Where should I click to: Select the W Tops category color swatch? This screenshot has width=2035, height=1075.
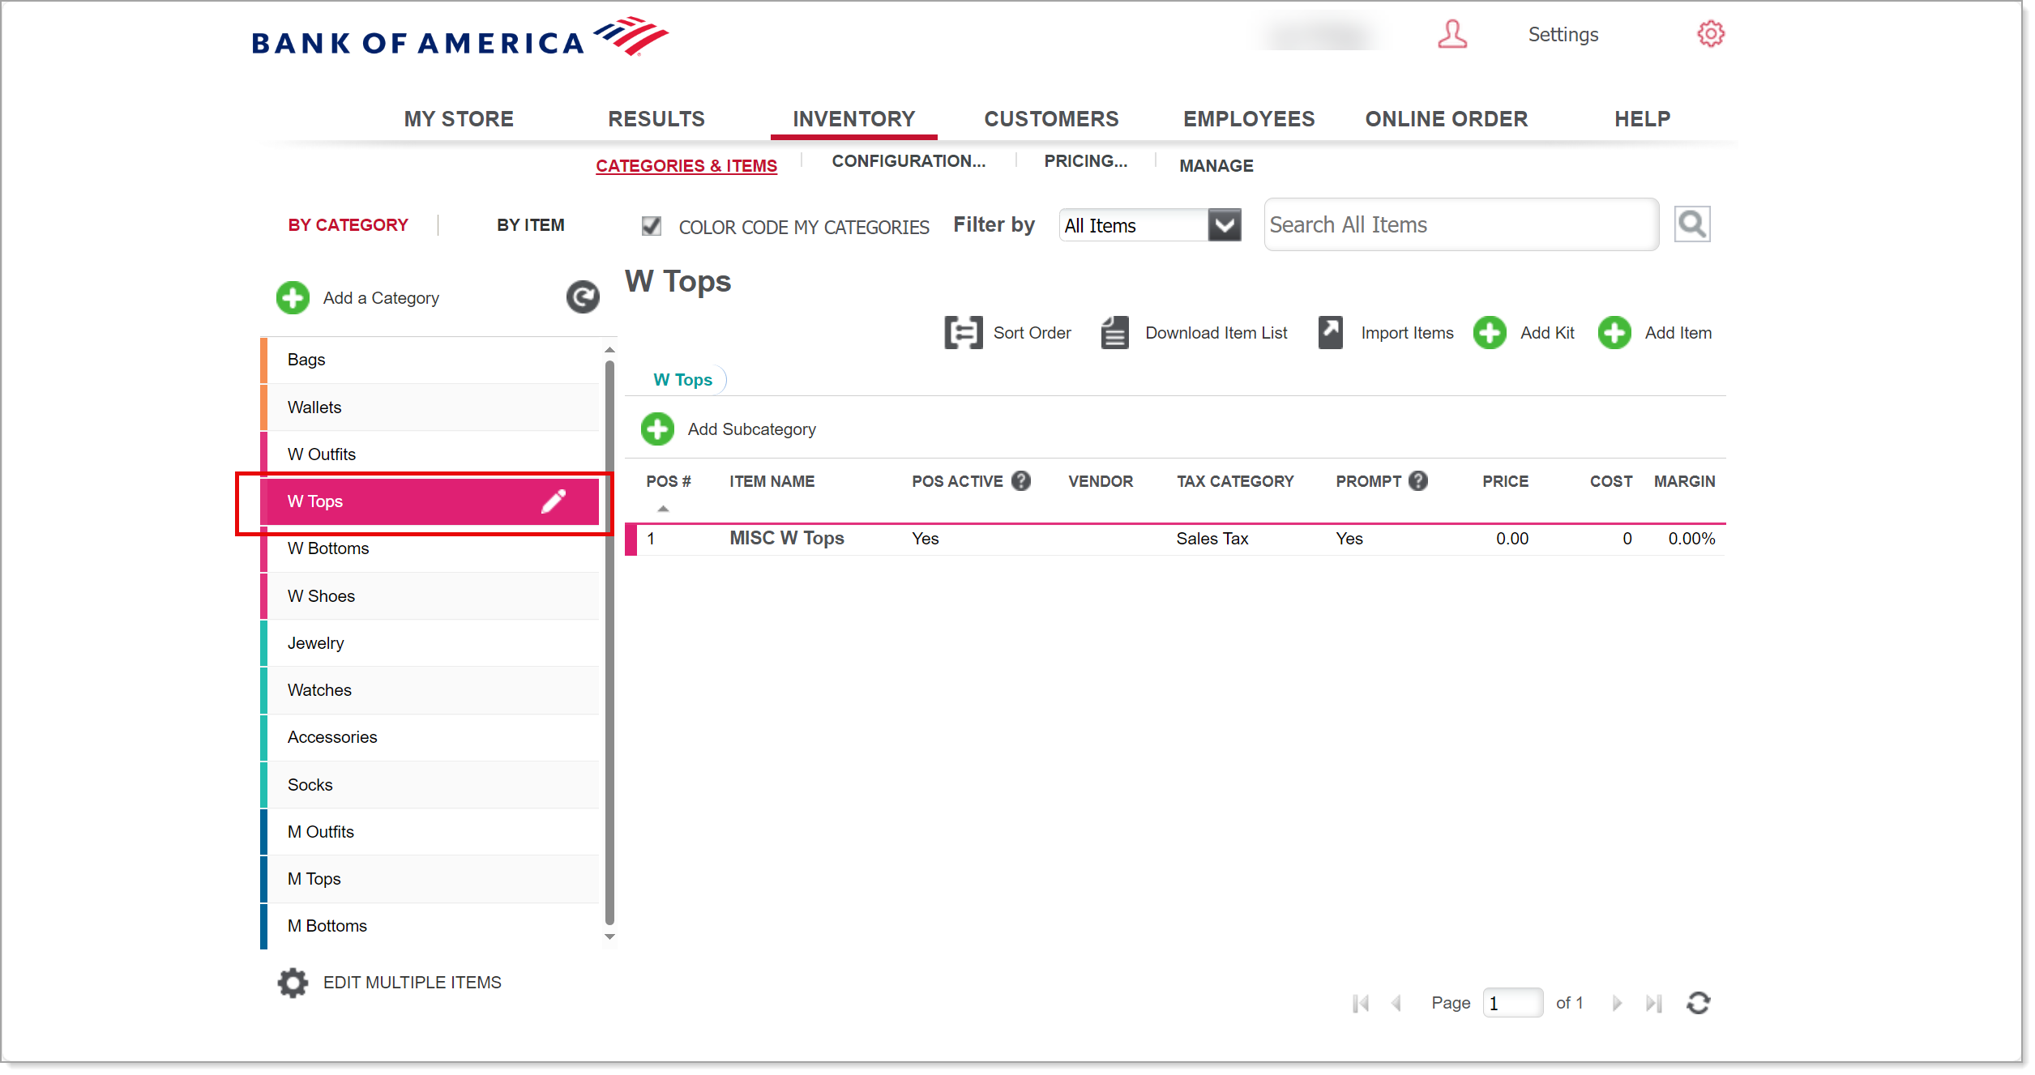click(264, 501)
